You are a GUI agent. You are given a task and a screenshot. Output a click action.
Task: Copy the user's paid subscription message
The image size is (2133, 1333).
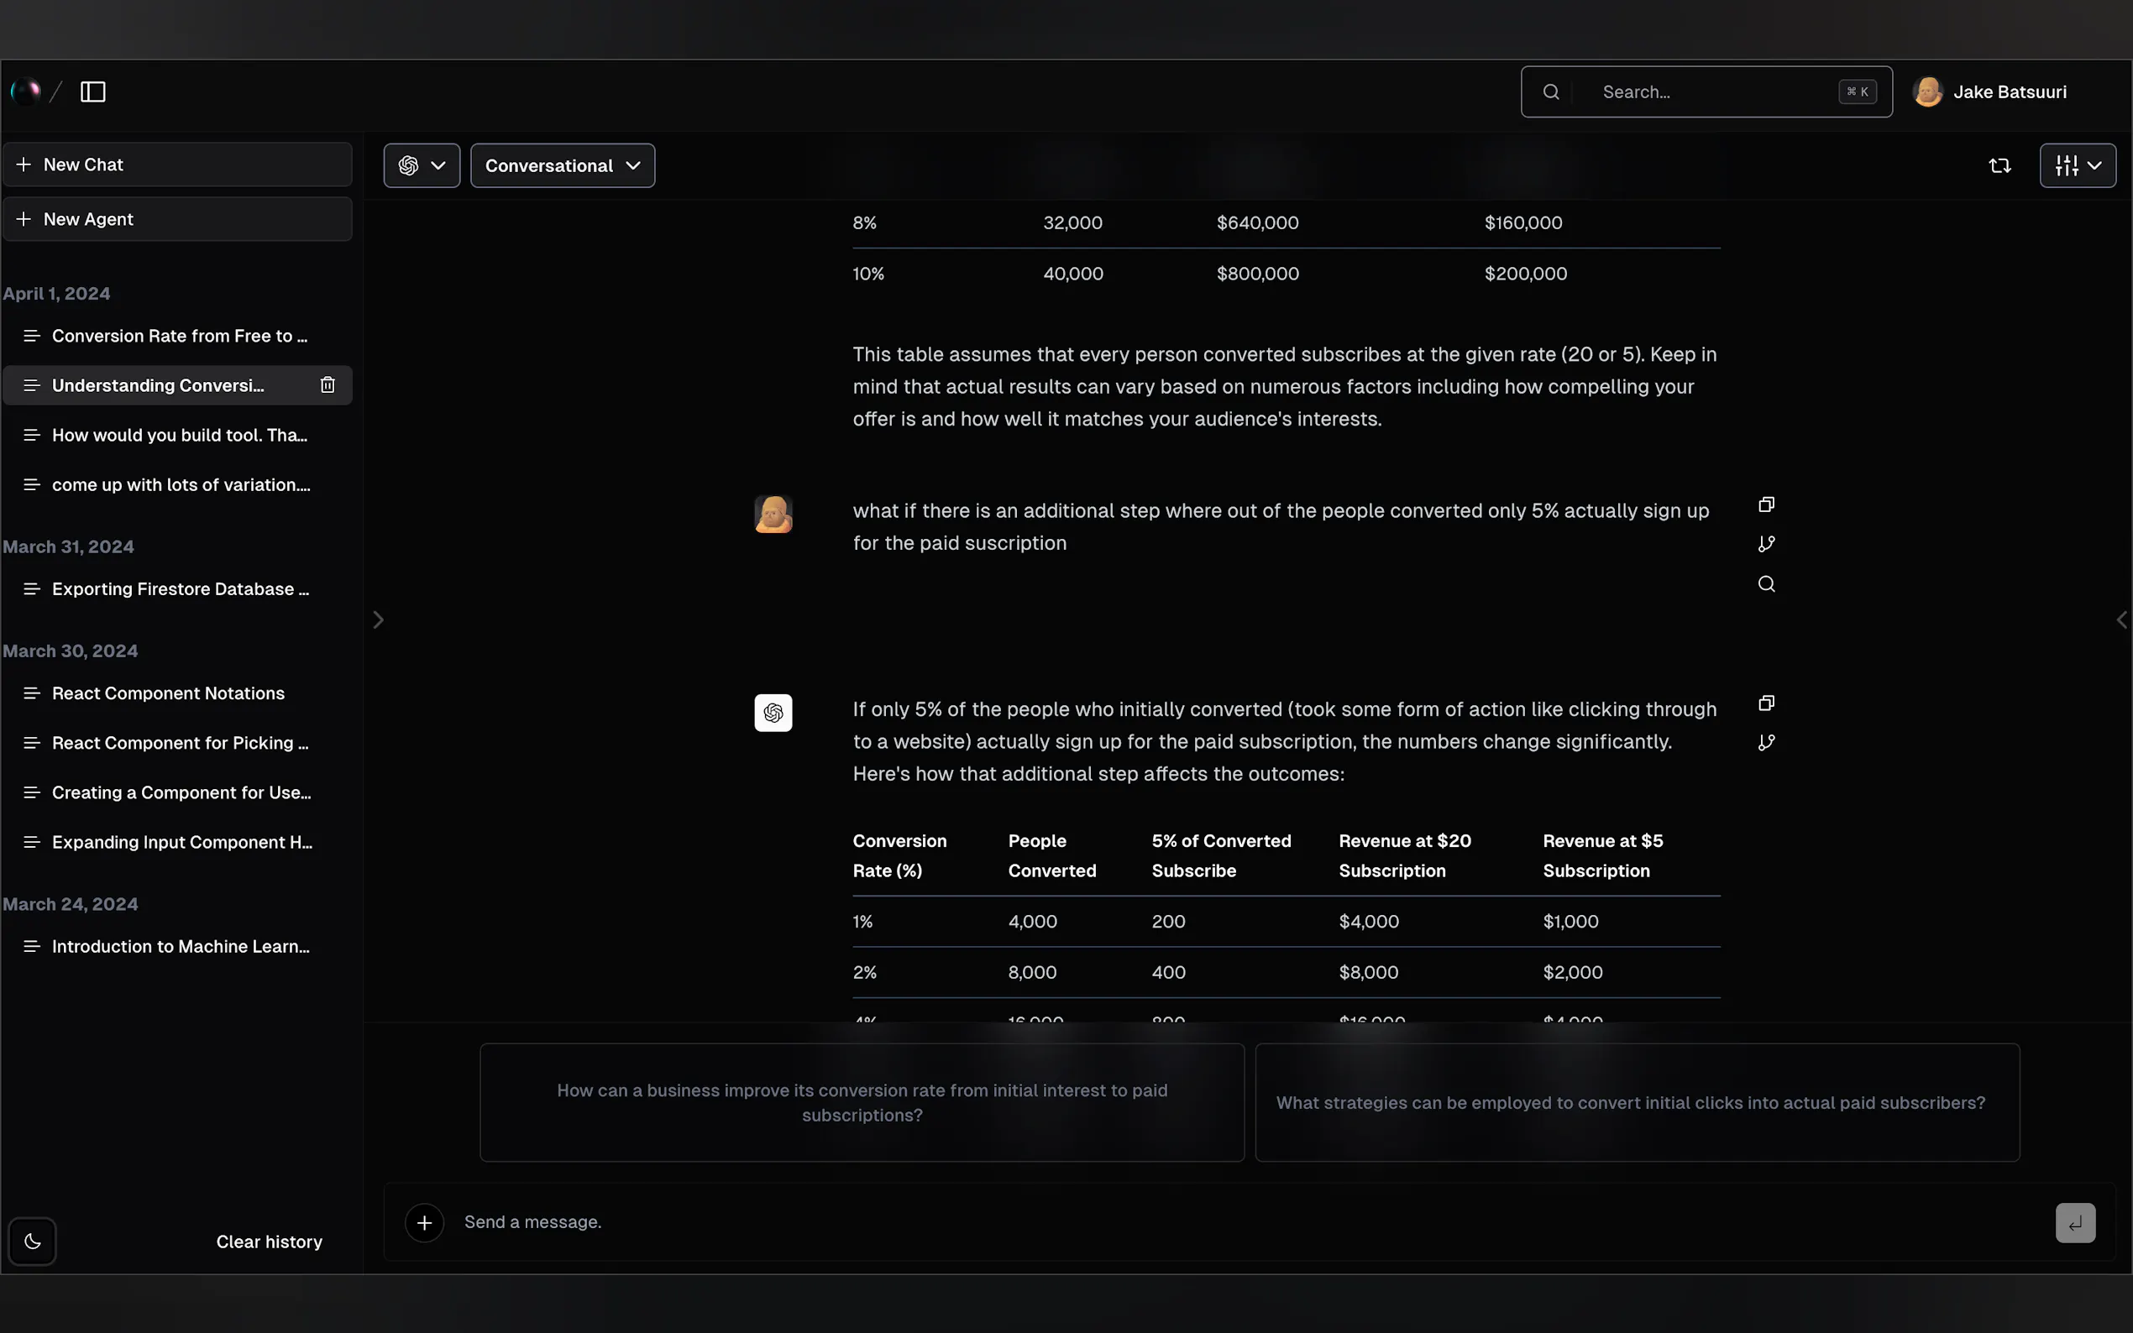[1766, 504]
